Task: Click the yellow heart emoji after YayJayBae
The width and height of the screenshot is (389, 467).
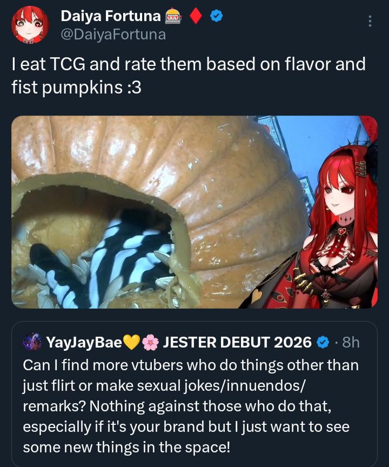Action: (131, 342)
